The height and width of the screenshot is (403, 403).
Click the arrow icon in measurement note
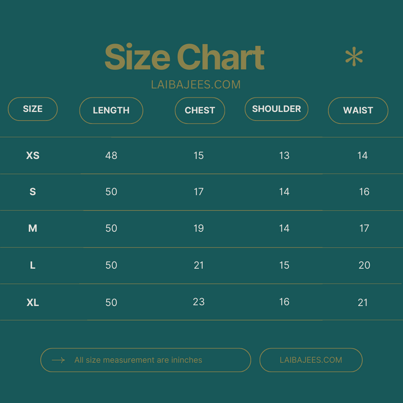(x=58, y=360)
